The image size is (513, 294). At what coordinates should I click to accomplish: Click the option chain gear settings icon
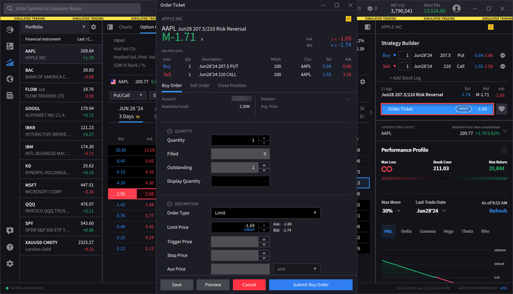click(x=363, y=82)
